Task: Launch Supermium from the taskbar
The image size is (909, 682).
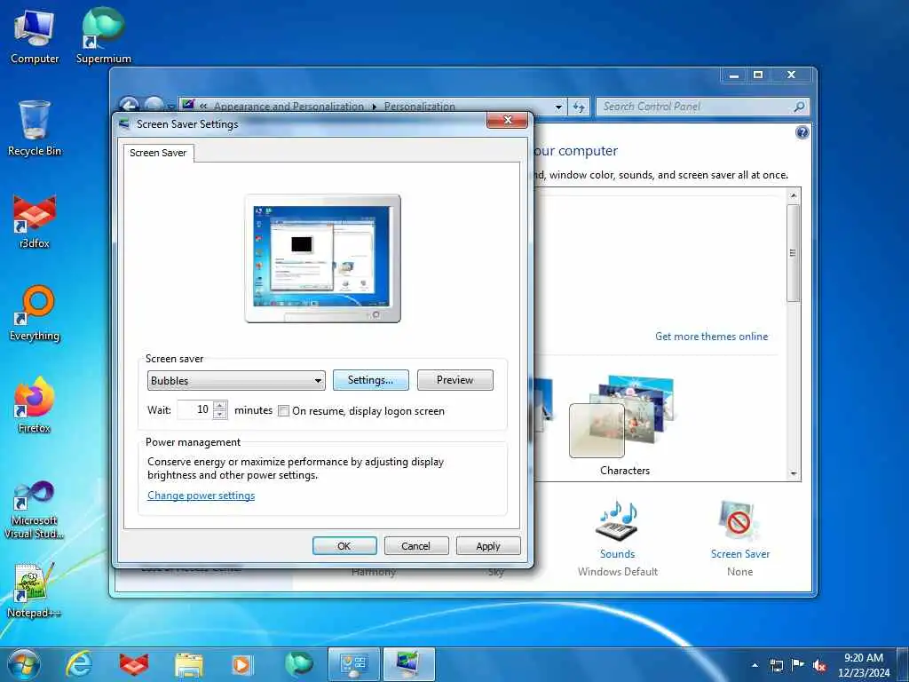Action: point(298,664)
